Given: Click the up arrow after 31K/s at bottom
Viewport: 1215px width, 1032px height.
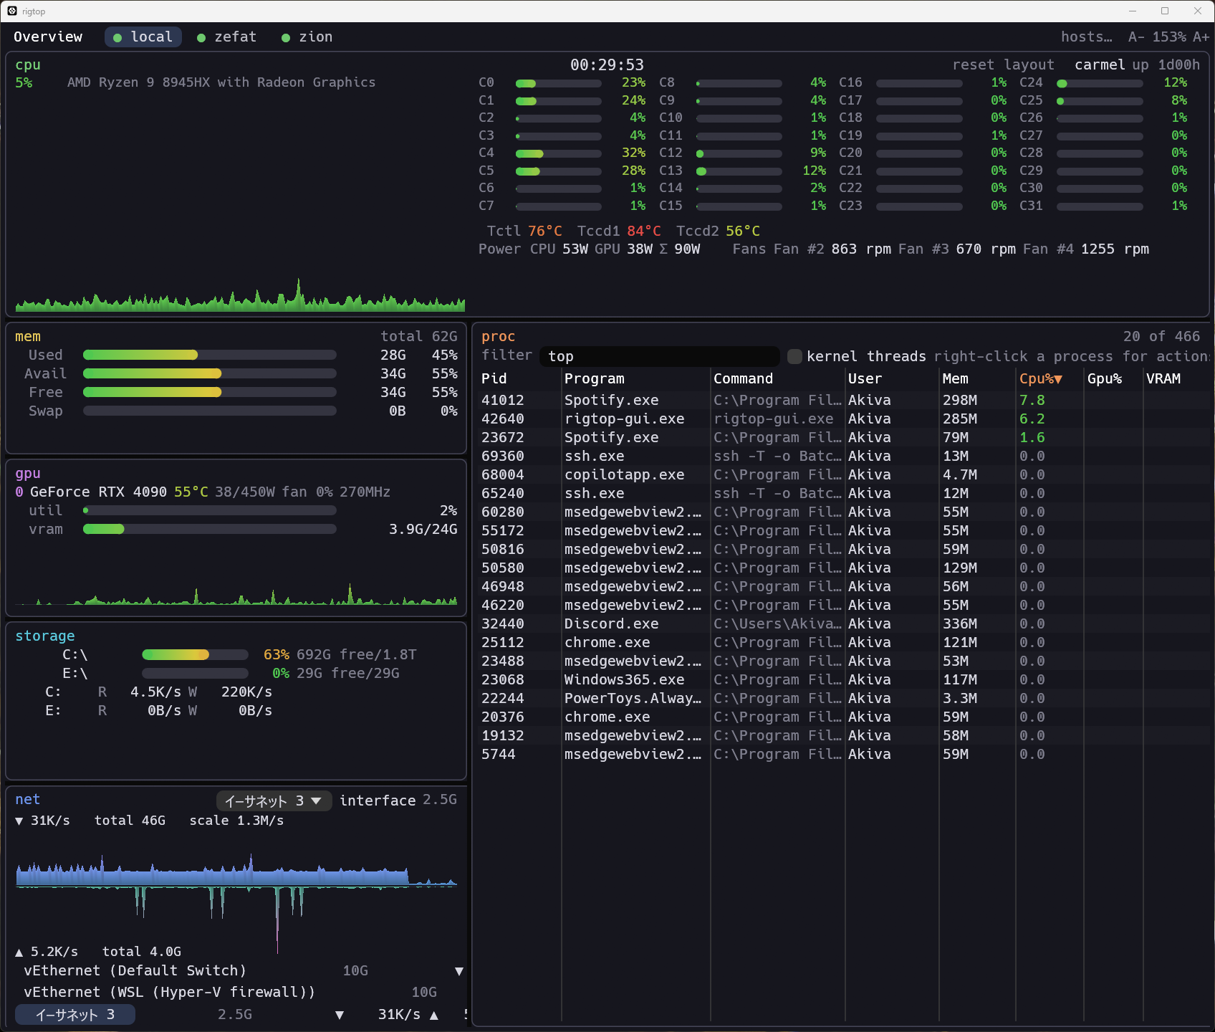Looking at the screenshot, I should (433, 1015).
